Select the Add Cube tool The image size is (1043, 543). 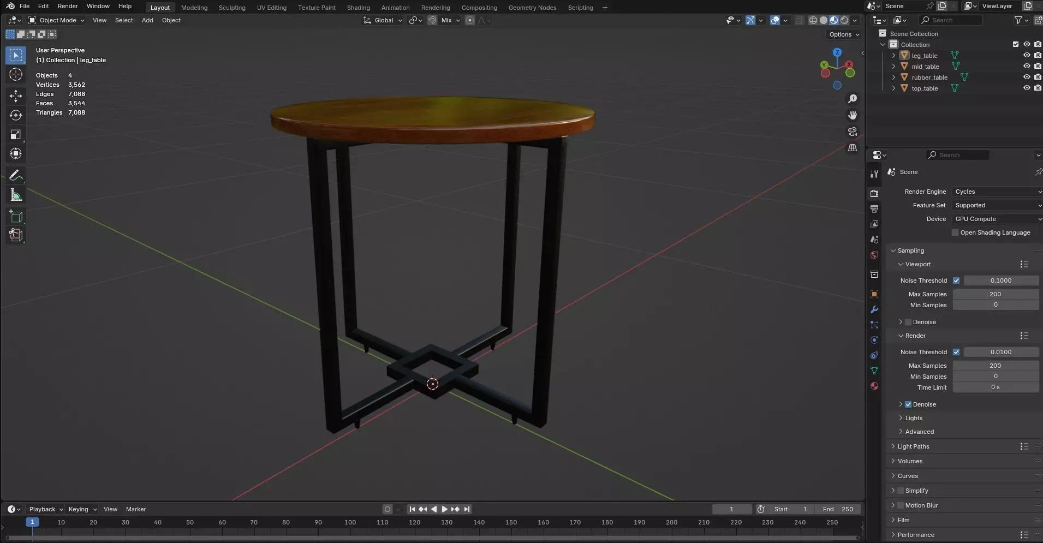pyautogui.click(x=16, y=217)
